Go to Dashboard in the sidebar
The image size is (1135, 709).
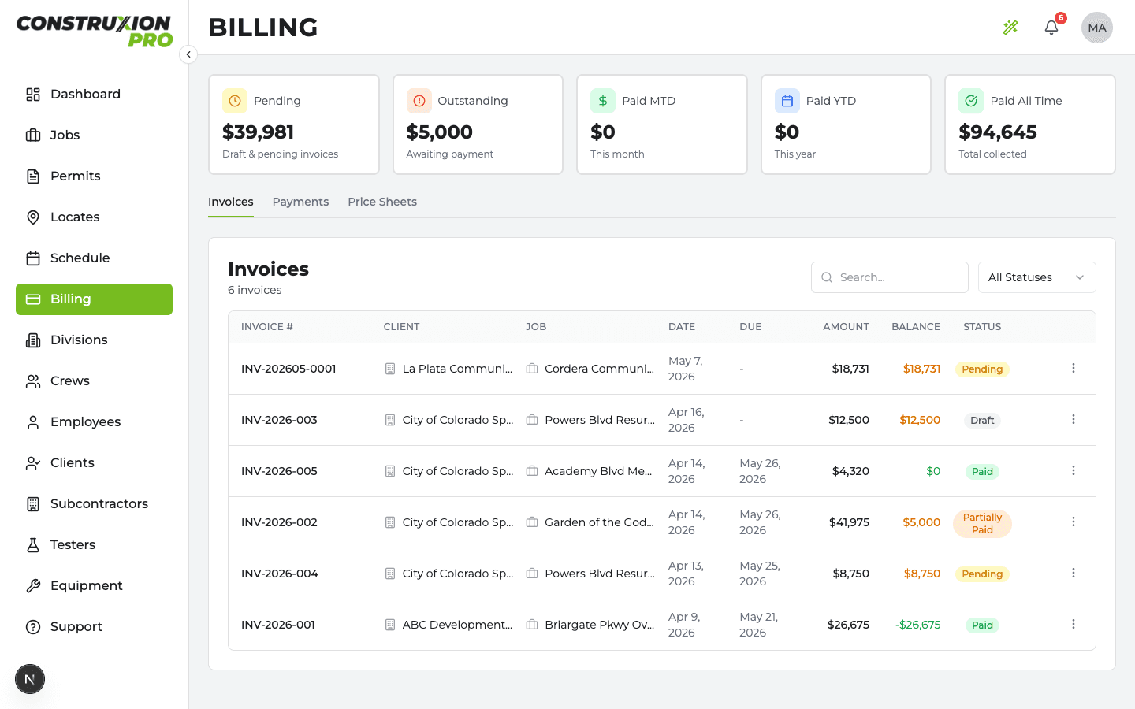pyautogui.click(x=94, y=95)
